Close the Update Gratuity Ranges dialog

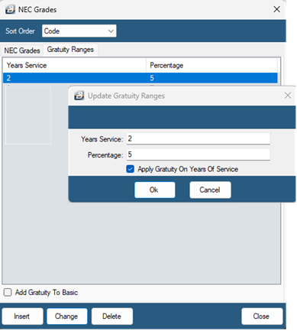(x=288, y=96)
